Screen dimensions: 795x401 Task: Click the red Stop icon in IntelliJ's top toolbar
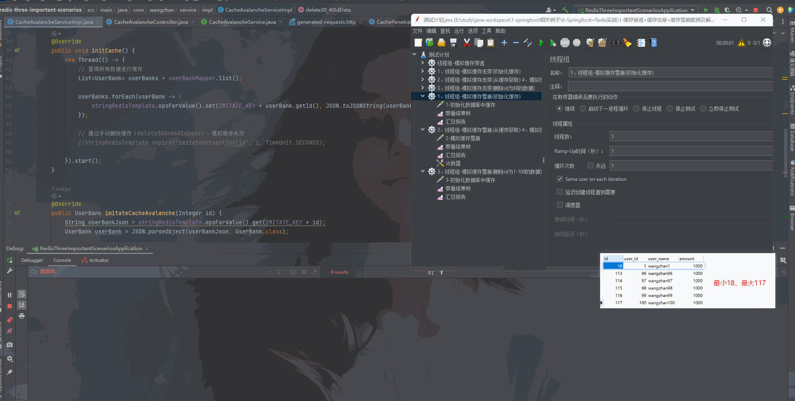coord(756,10)
